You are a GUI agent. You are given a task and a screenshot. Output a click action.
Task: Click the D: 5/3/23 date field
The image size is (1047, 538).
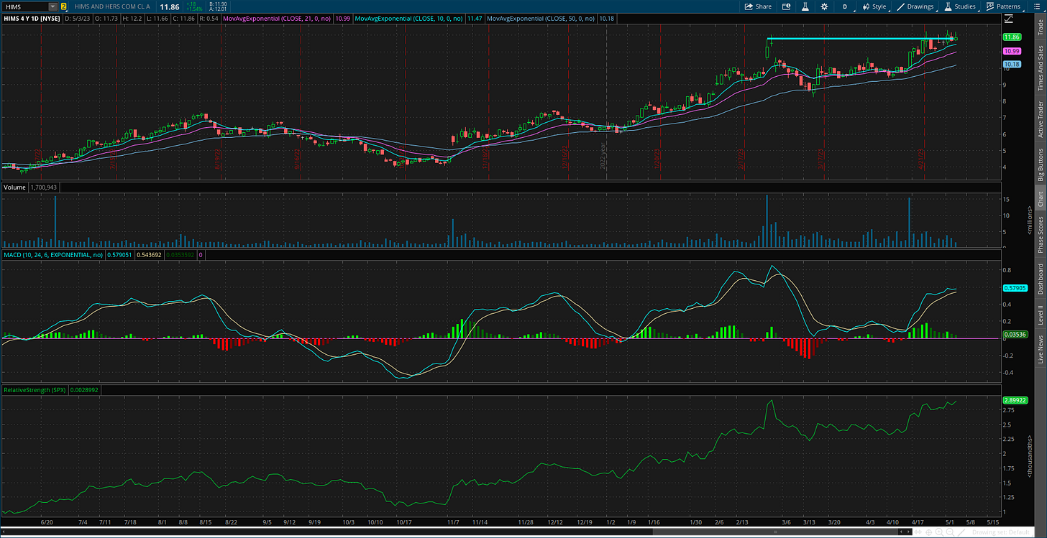(x=77, y=17)
